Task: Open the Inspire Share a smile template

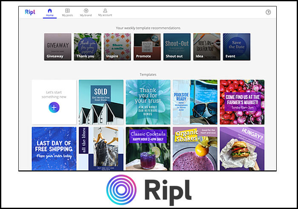Action: pos(117,47)
